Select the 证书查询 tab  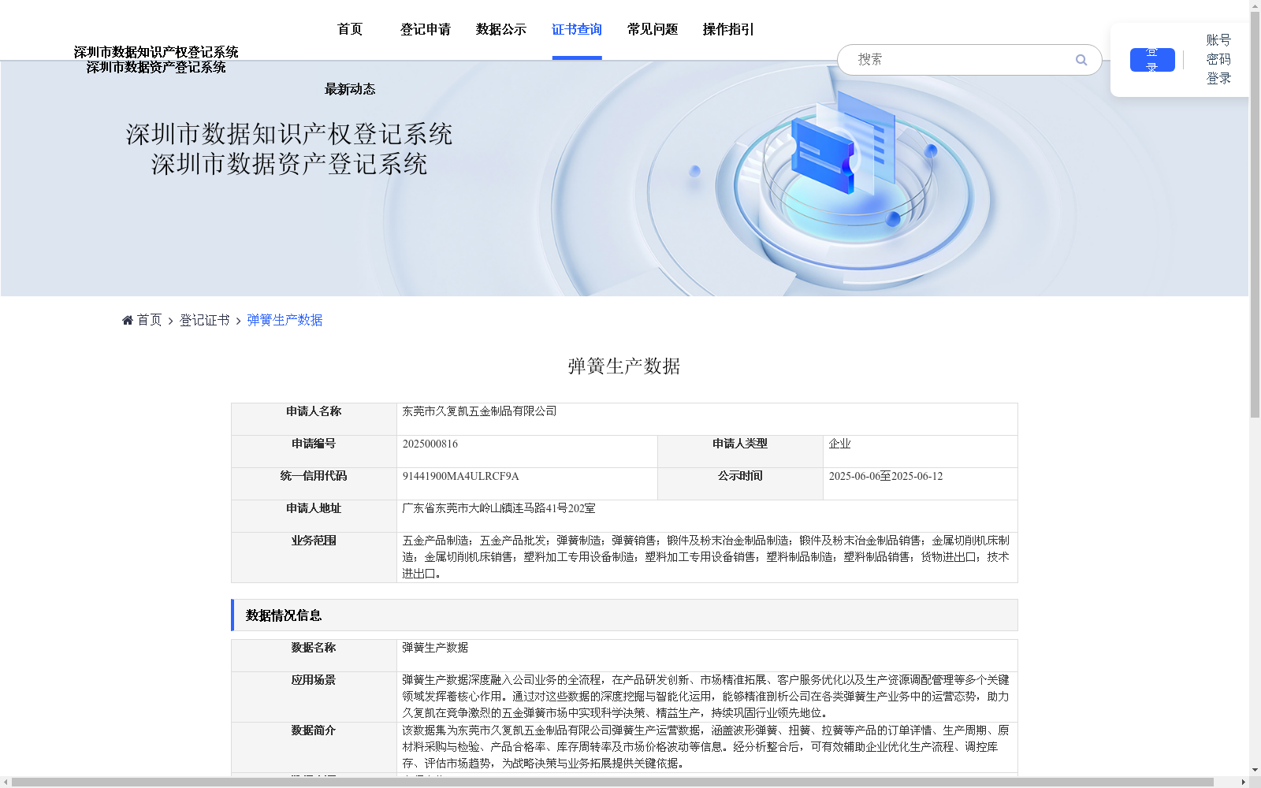tap(577, 29)
